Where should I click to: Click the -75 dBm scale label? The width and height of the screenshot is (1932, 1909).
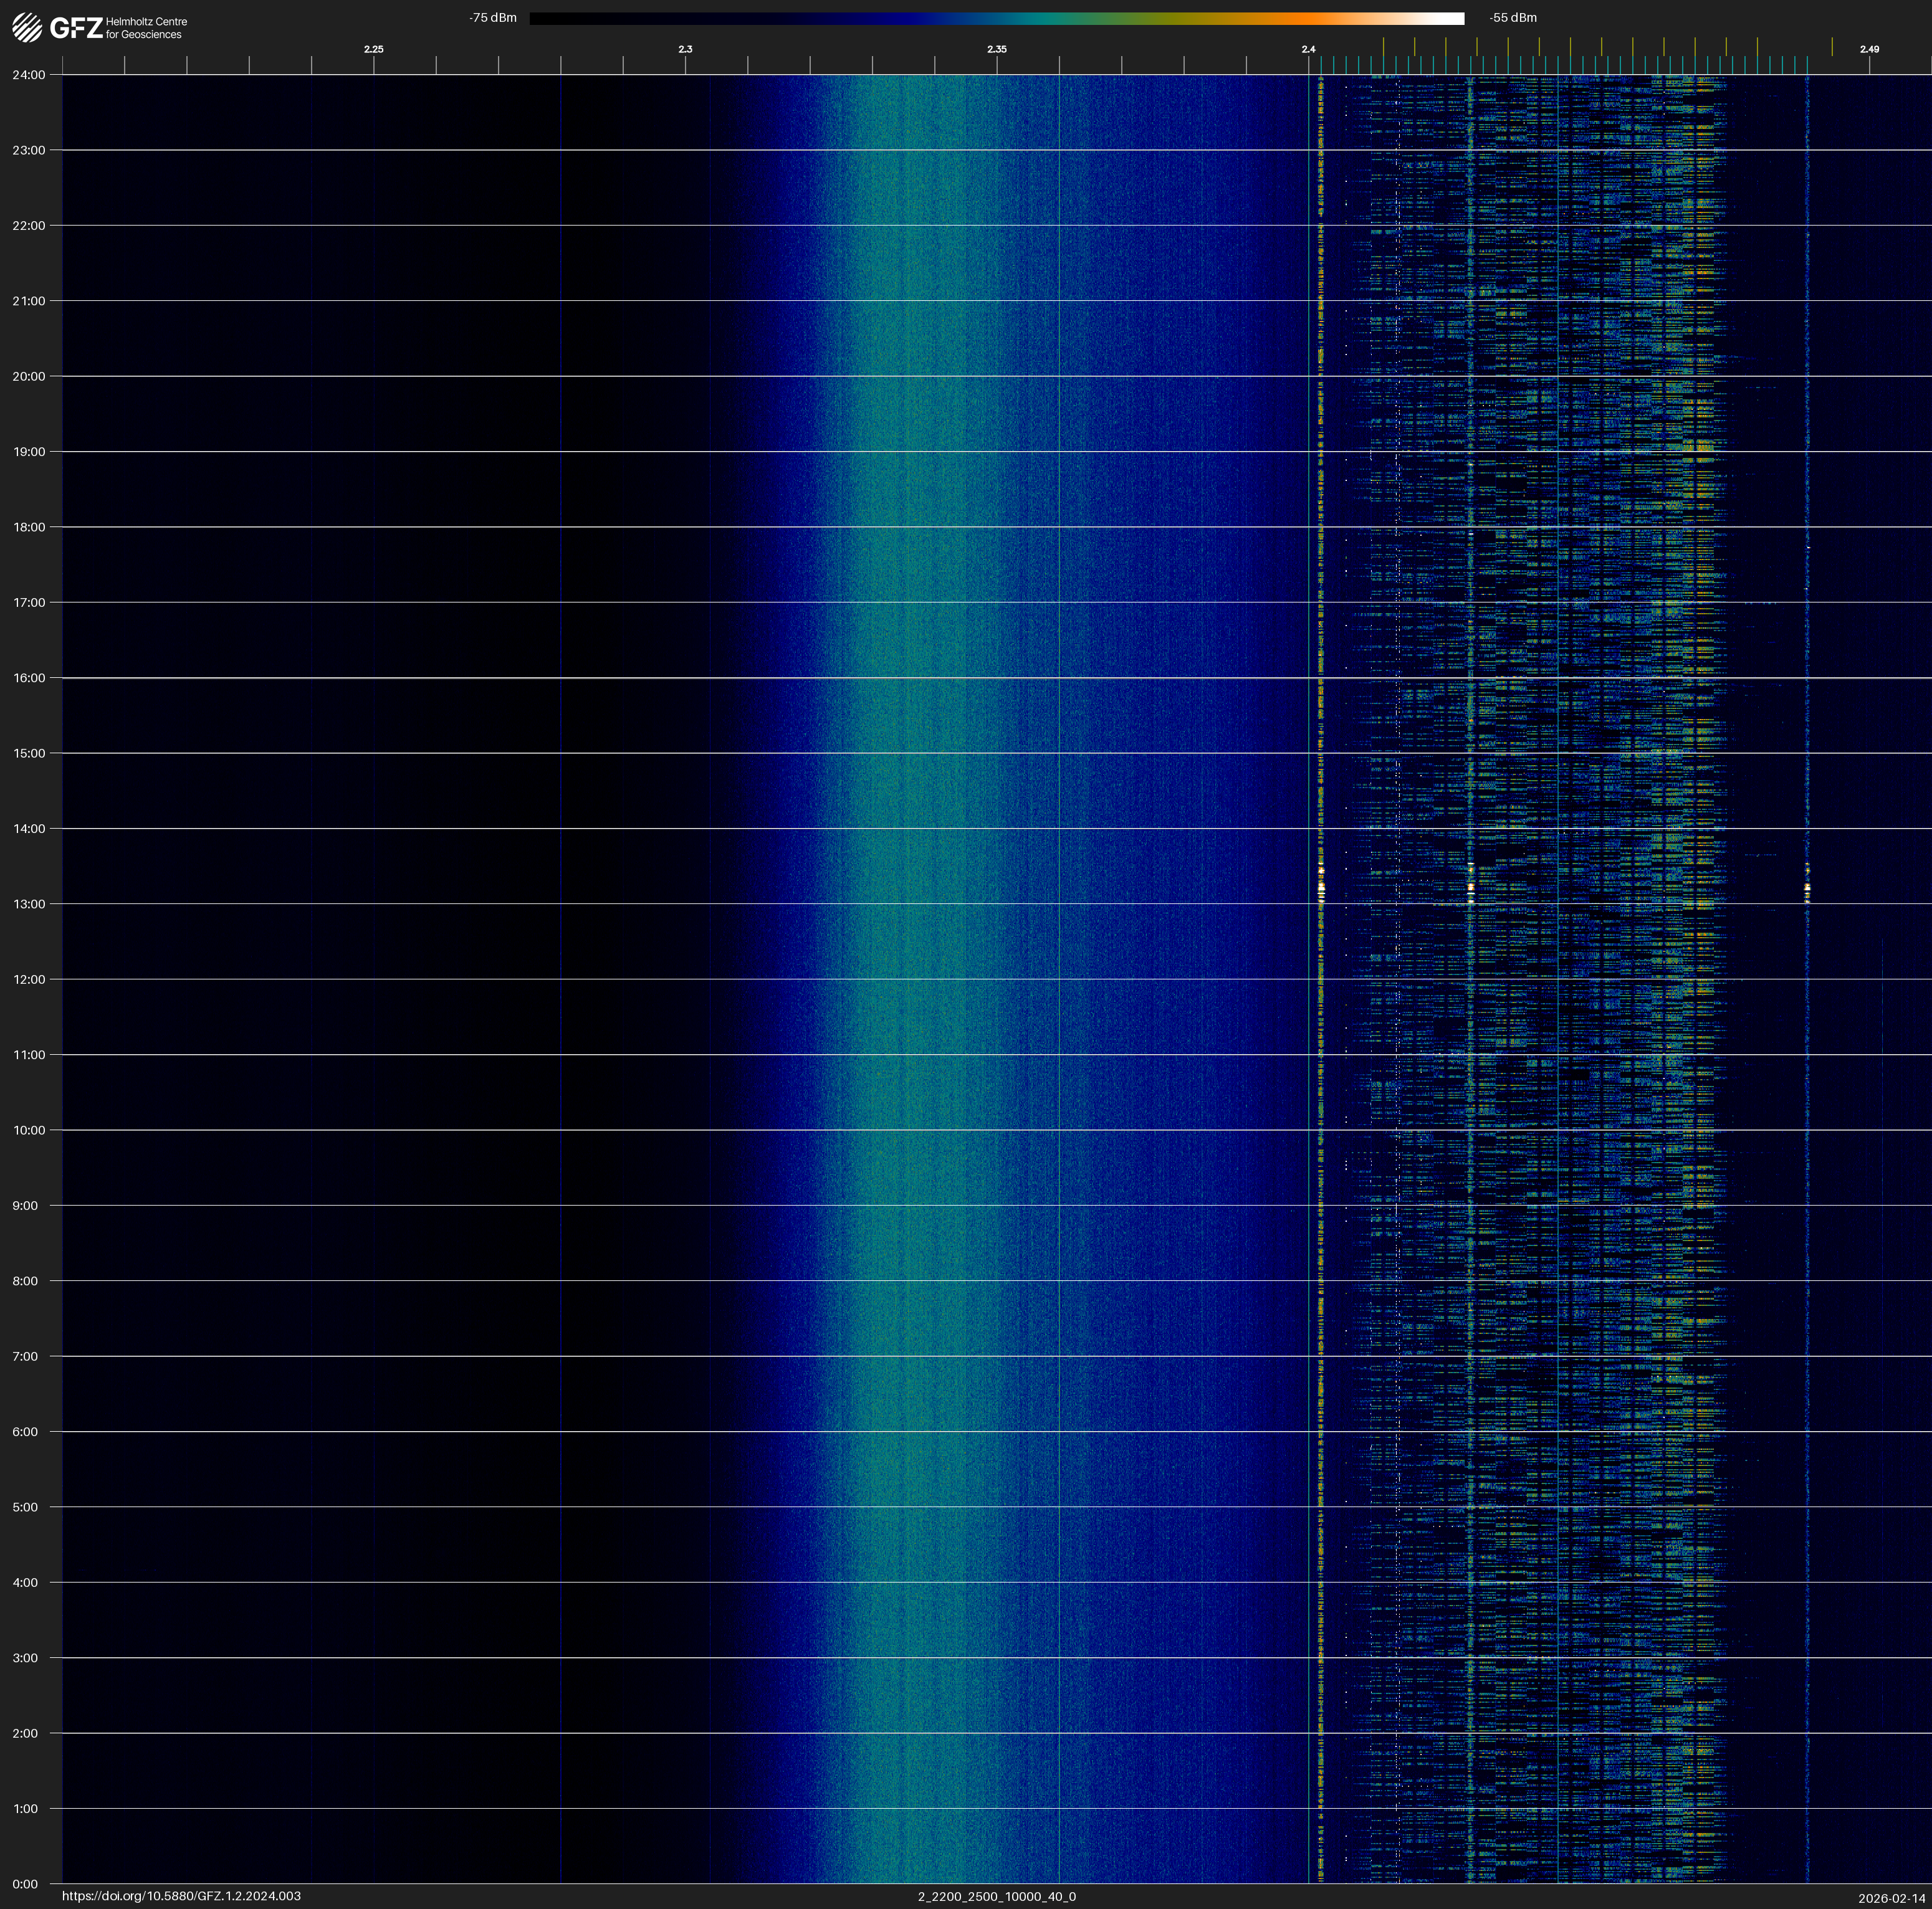coord(493,18)
